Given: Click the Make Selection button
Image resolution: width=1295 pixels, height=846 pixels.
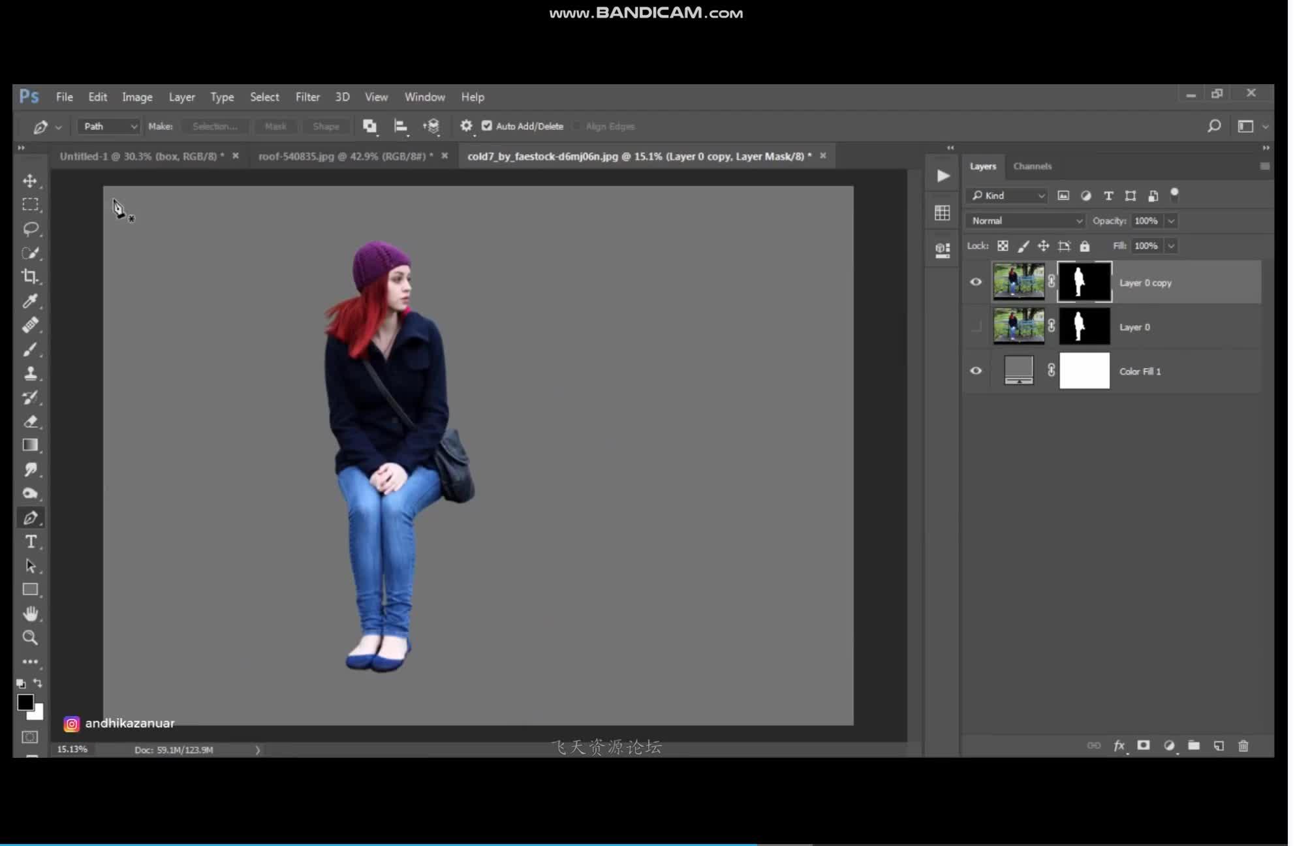Looking at the screenshot, I should click(x=213, y=125).
